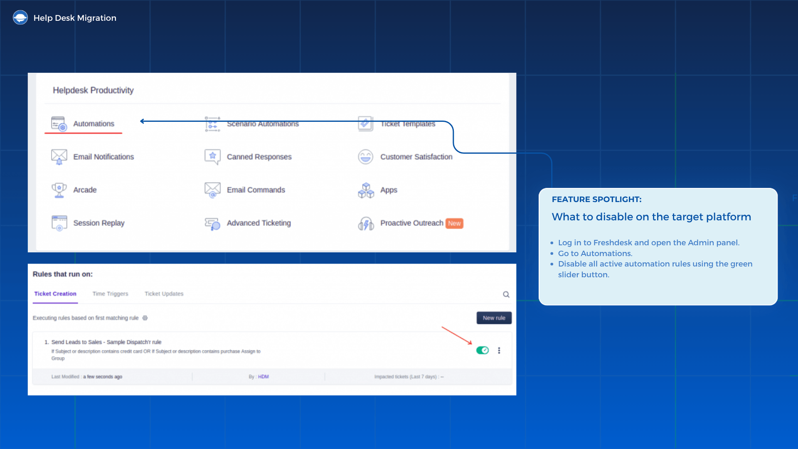Open the Ticket Templates icon
798x449 pixels.
(x=366, y=124)
